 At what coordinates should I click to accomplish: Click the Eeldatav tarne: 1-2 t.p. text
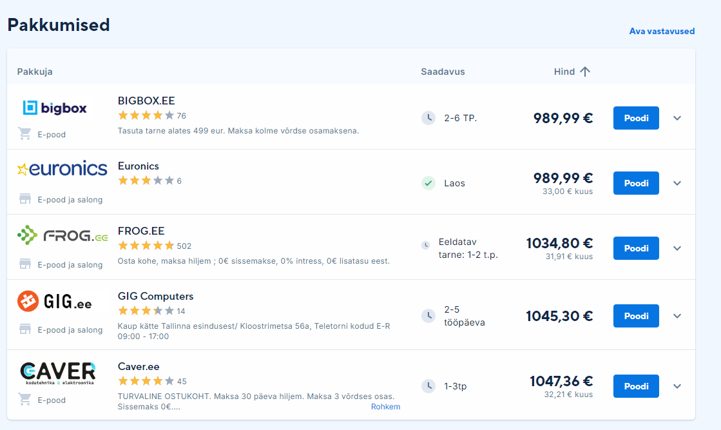468,248
